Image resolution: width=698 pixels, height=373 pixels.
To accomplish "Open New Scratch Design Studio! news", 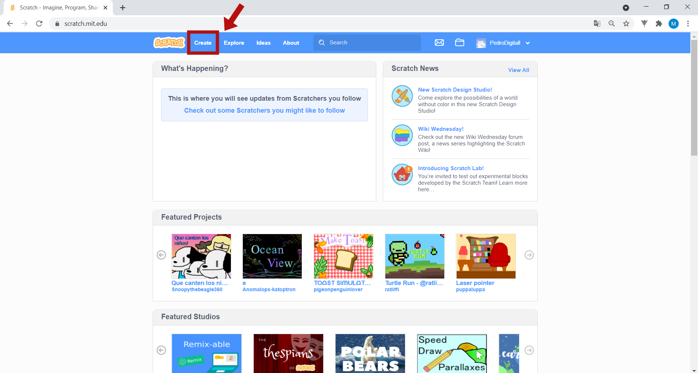I will [455, 89].
